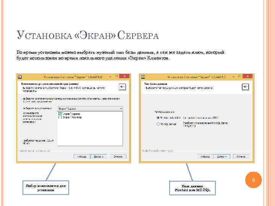Image resolution: width=275 pixels, height=206 pixels.
Task: Click the installer app icon in the components window title bar
Action: [20, 77]
